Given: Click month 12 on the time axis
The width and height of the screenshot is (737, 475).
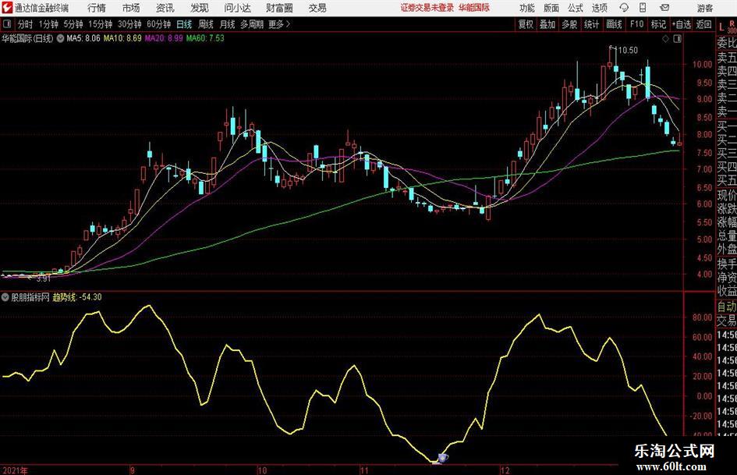Looking at the screenshot, I should pyautogui.click(x=505, y=470).
